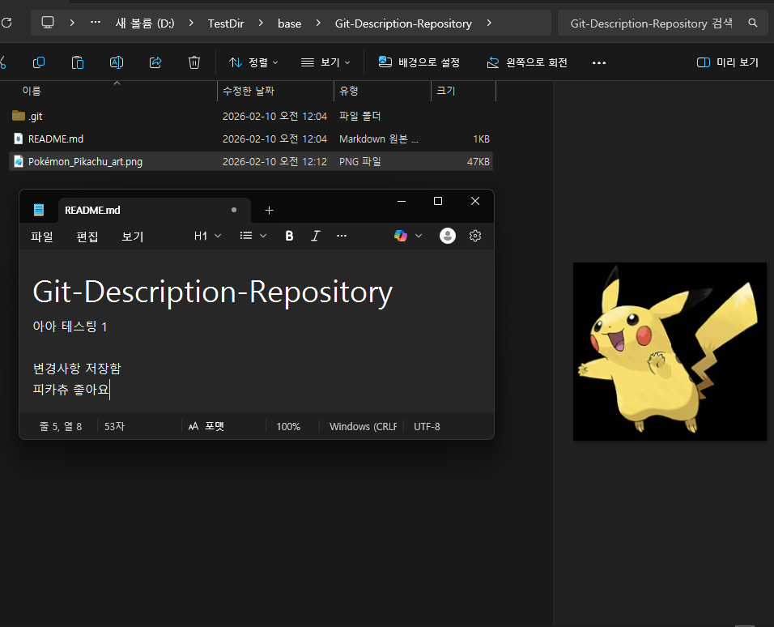Click the Rename icon in toolbar
The image size is (774, 627).
coord(117,62)
